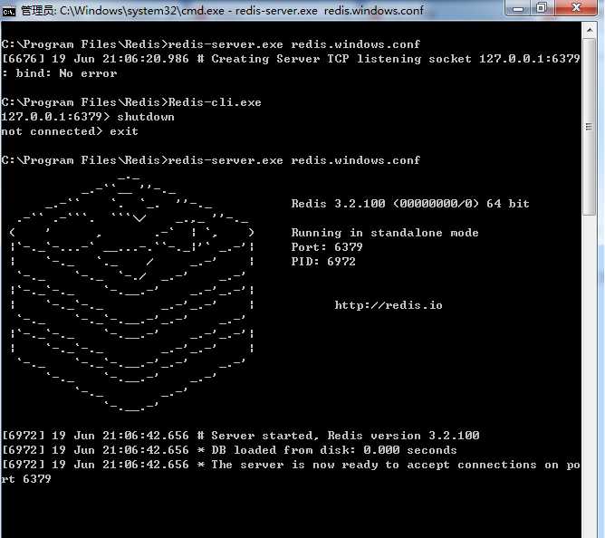Viewport: 605px width, 538px height.
Task: Click the 'http://redis.io' text
Action: (x=389, y=305)
